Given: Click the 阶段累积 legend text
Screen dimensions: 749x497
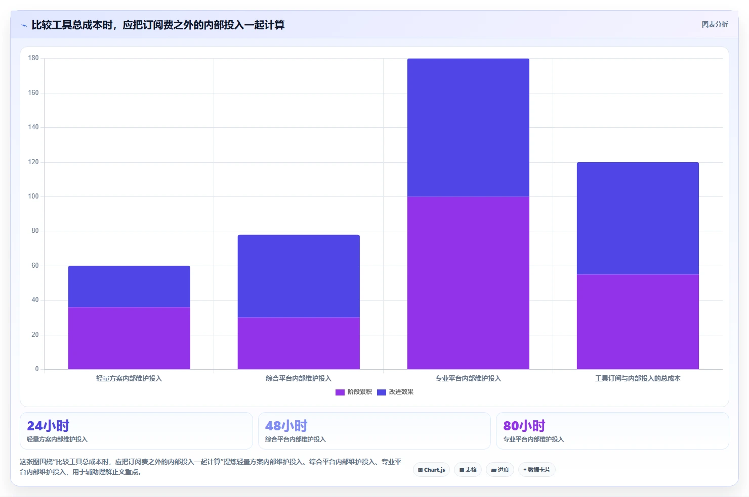Looking at the screenshot, I should click(x=359, y=392).
